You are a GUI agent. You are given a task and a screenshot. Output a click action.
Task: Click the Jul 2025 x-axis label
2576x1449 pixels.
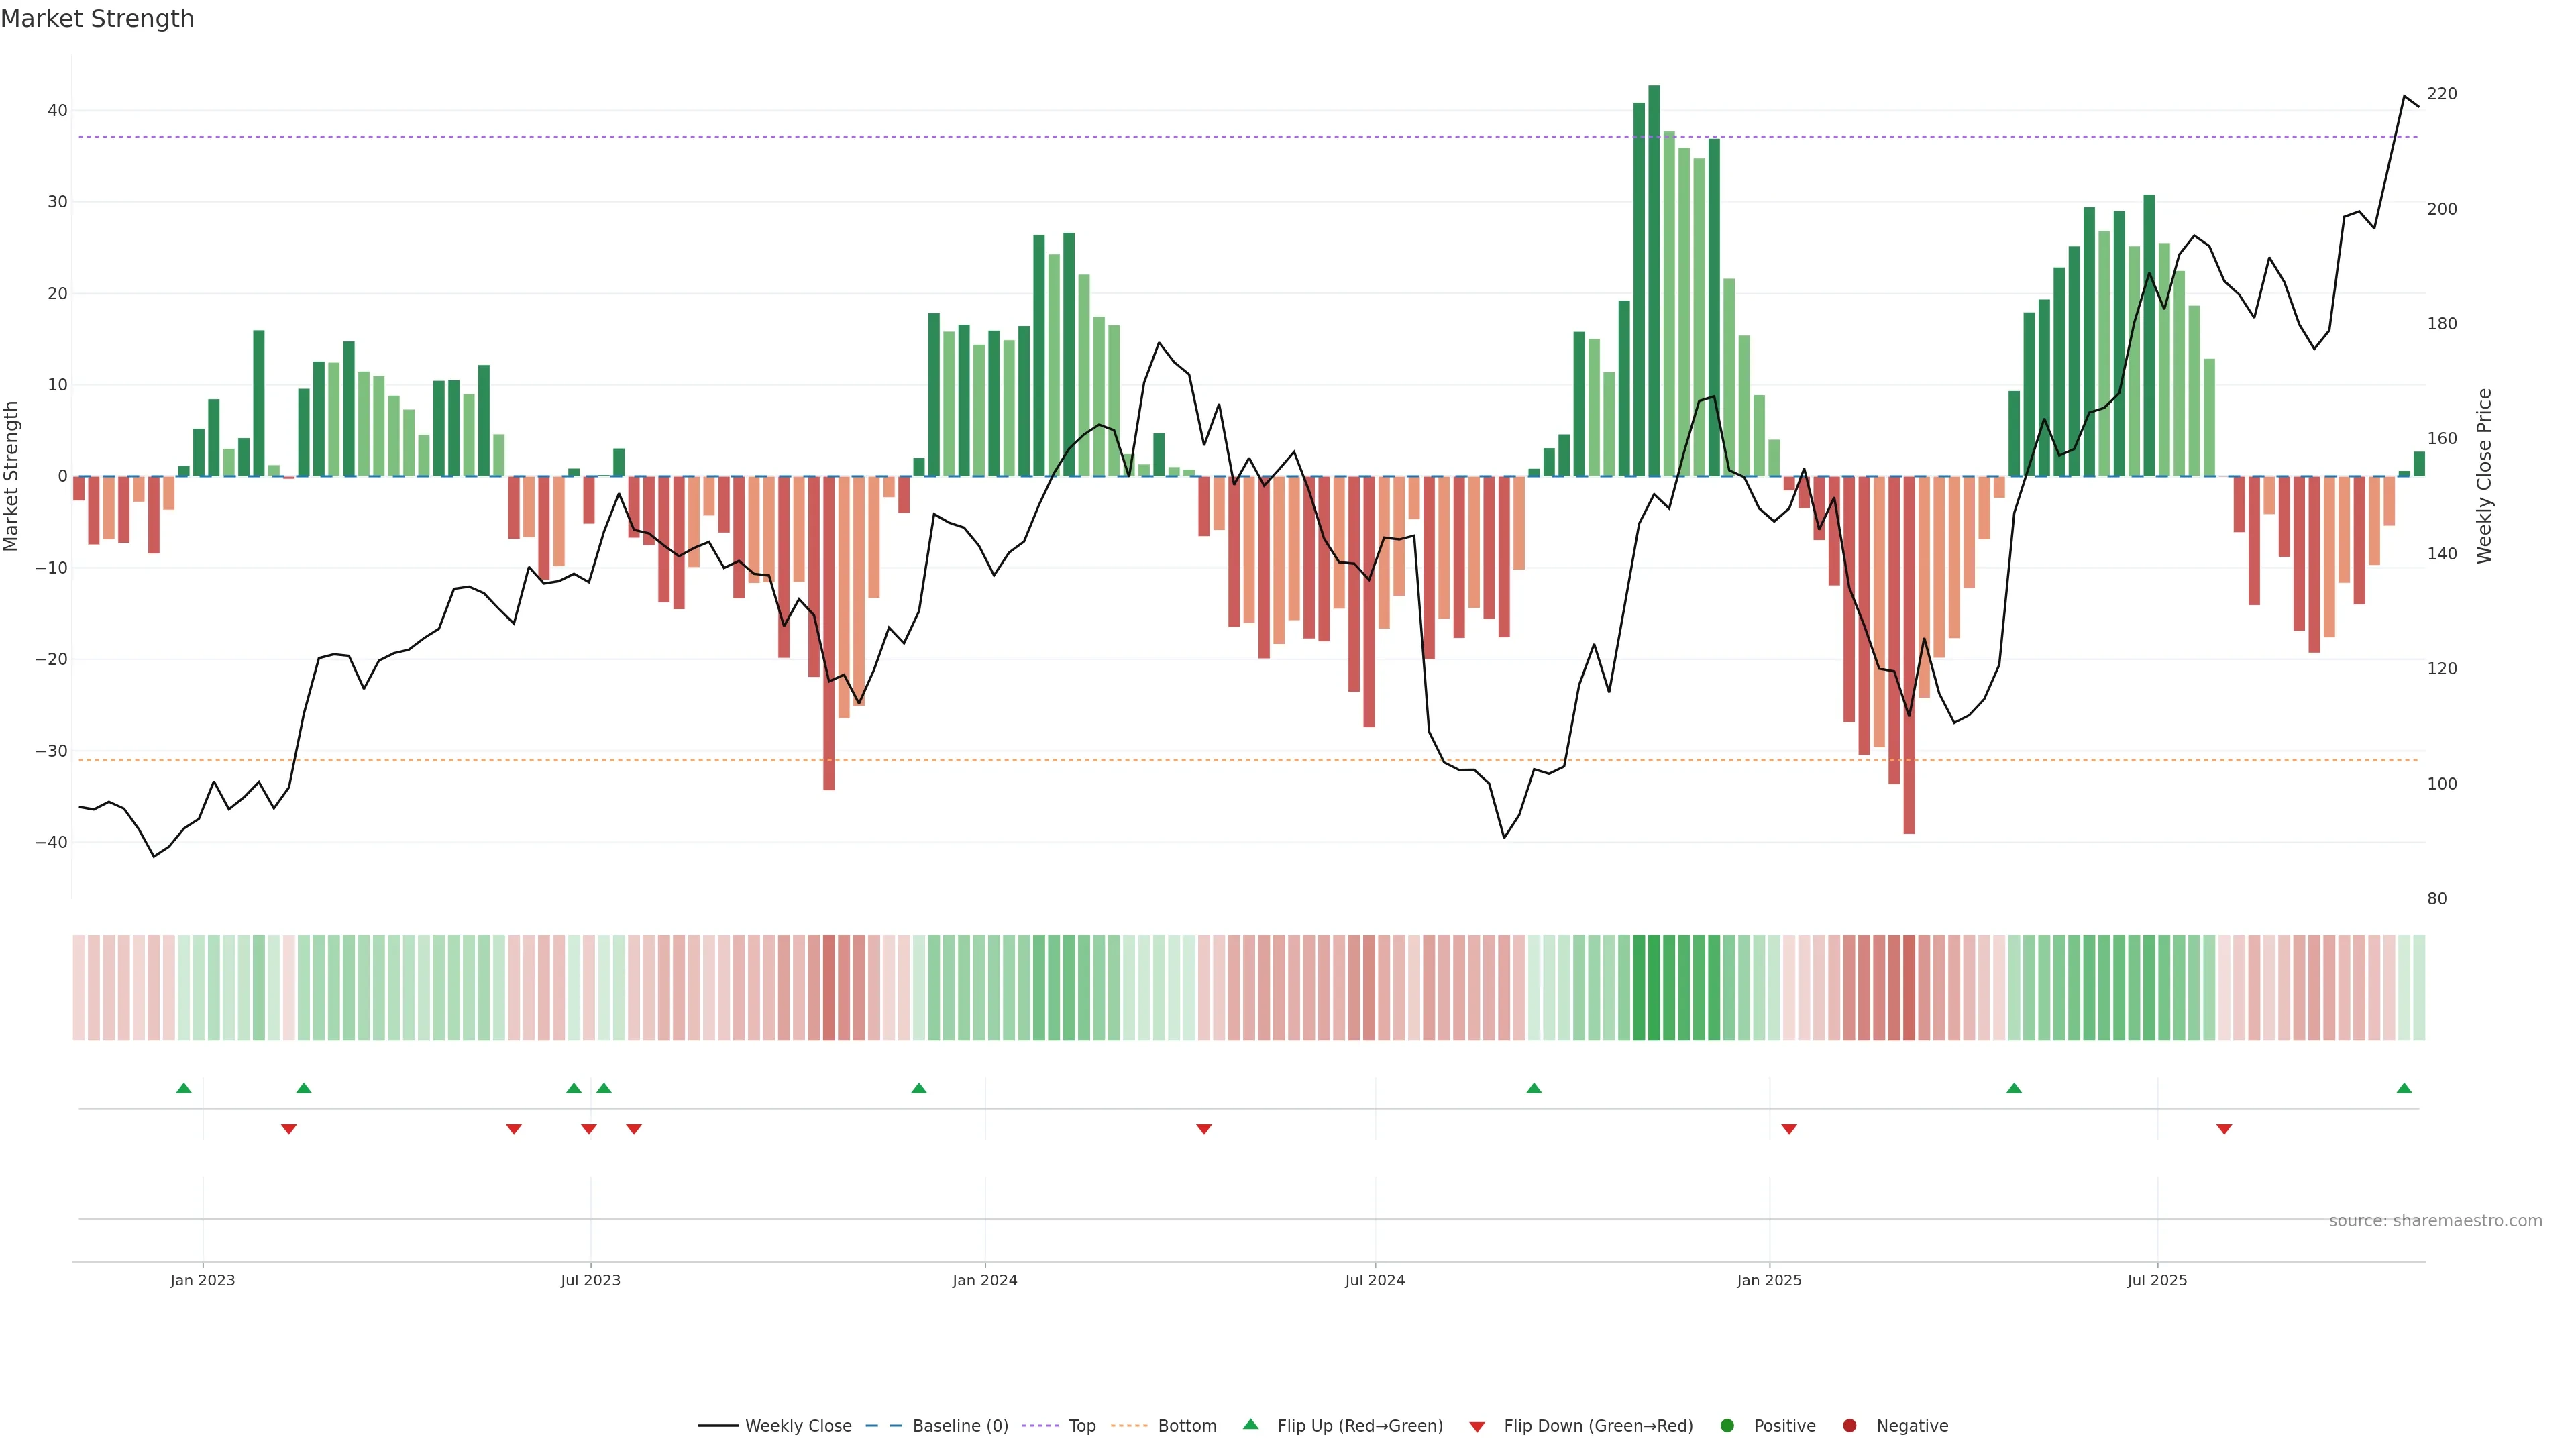(2157, 1281)
